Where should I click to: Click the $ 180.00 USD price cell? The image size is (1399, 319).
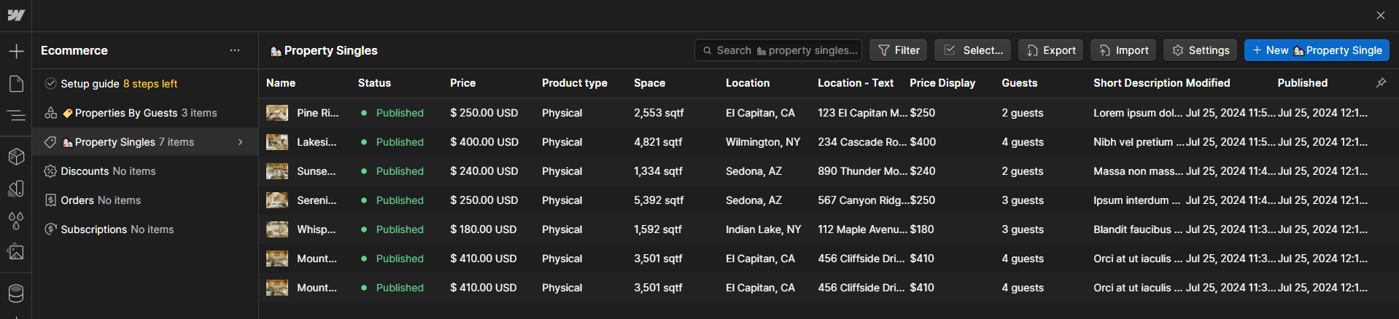[x=483, y=229]
